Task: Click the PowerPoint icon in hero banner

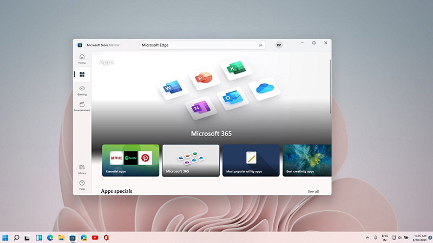Action: (204, 78)
